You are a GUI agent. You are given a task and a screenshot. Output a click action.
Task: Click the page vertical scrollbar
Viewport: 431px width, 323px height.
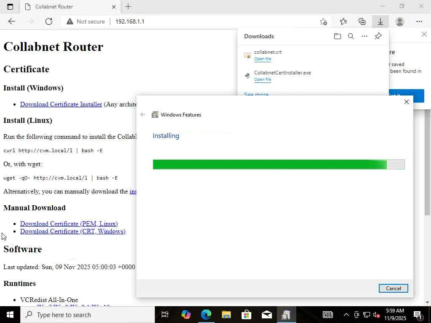[428, 162]
